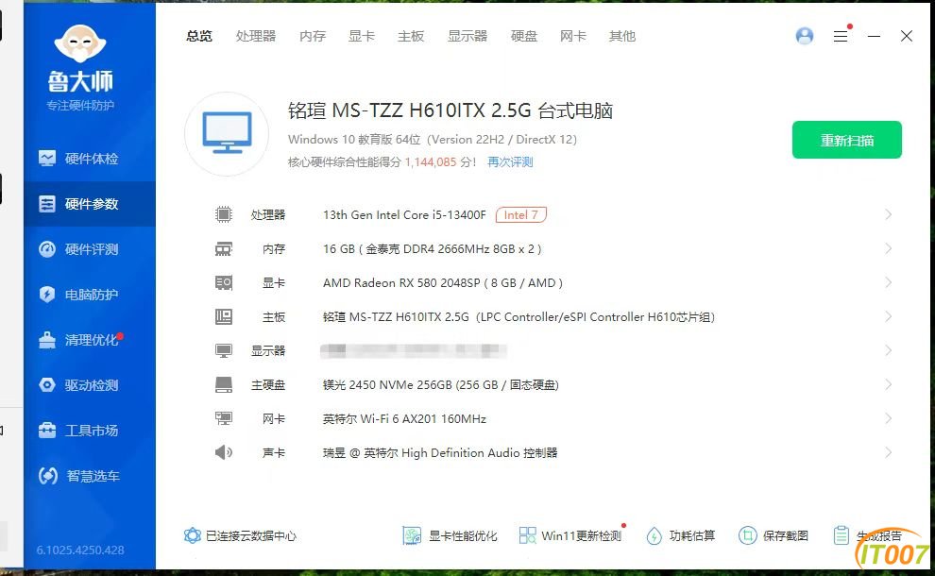Image resolution: width=935 pixels, height=576 pixels.
Task: Click the 16 GB DDR4 2666MHz memory text
Action: [x=433, y=248]
